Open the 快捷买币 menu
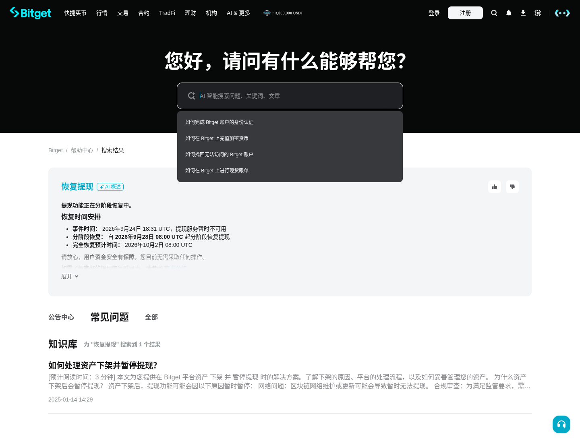 (75, 13)
